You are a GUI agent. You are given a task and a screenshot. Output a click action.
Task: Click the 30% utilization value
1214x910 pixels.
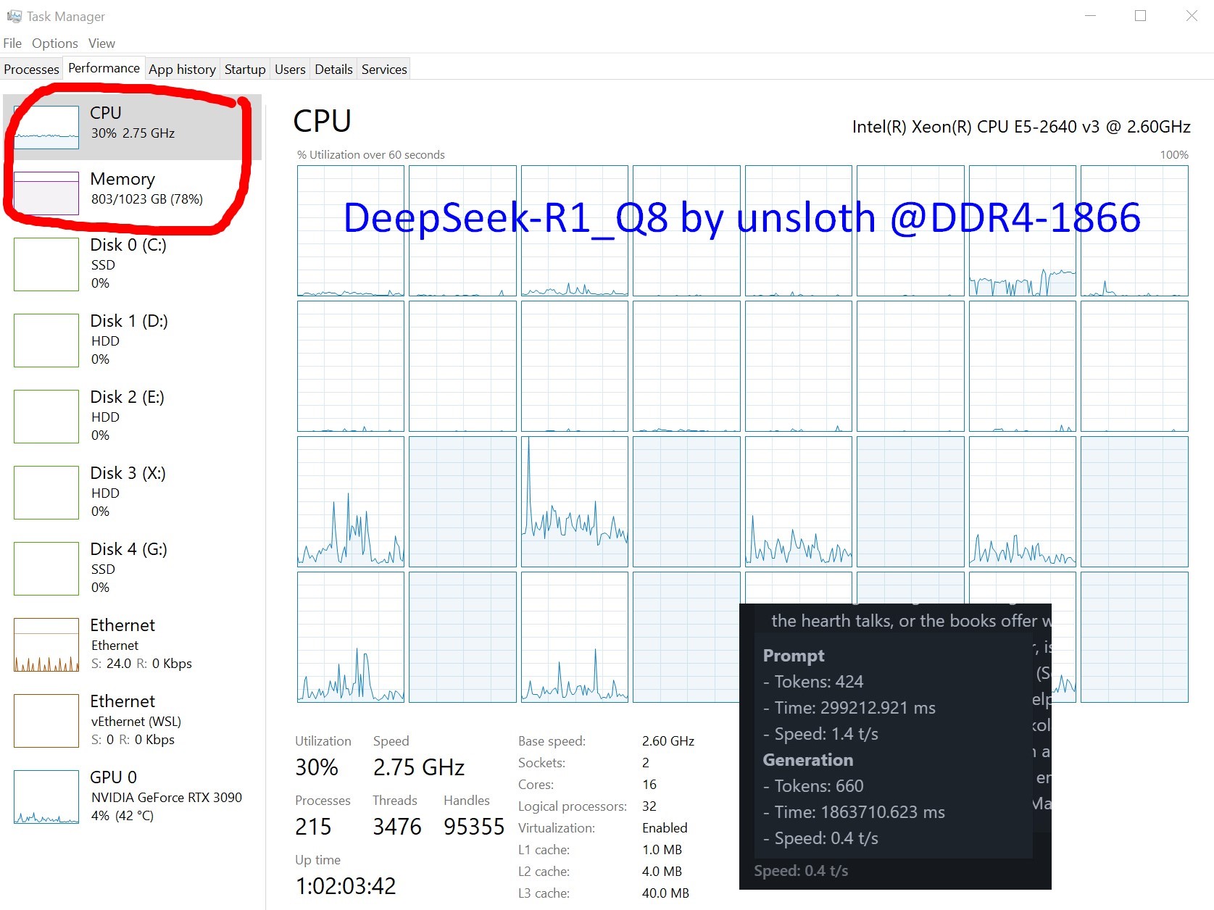(317, 767)
